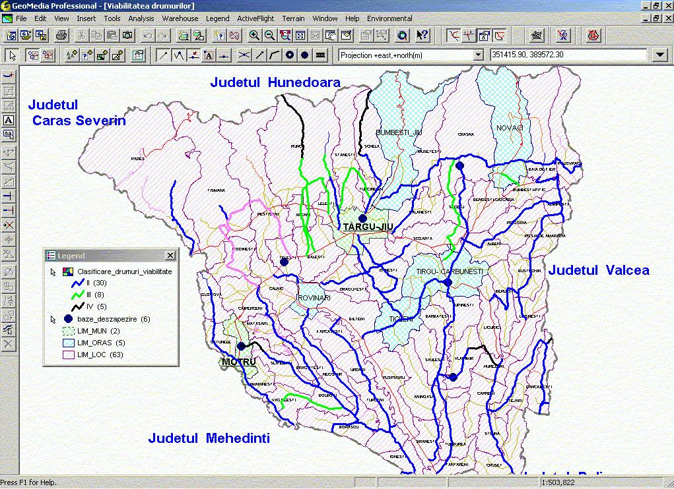Click the GeoMedia document icon beside File menu

tap(7, 18)
